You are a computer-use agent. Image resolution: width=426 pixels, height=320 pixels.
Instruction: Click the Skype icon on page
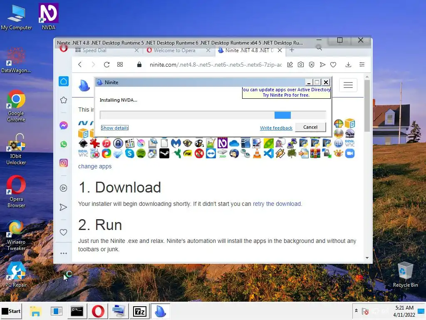click(x=130, y=153)
